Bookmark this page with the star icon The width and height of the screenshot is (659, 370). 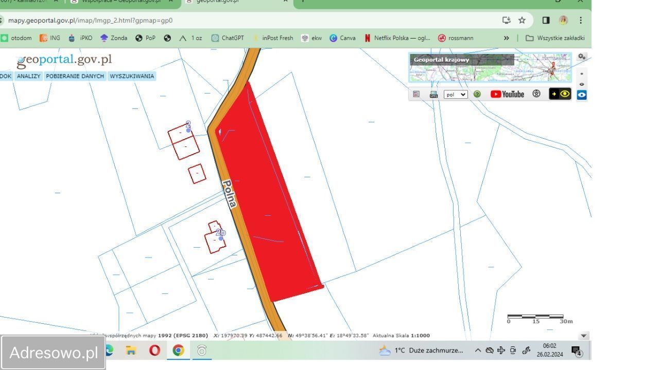(x=522, y=20)
